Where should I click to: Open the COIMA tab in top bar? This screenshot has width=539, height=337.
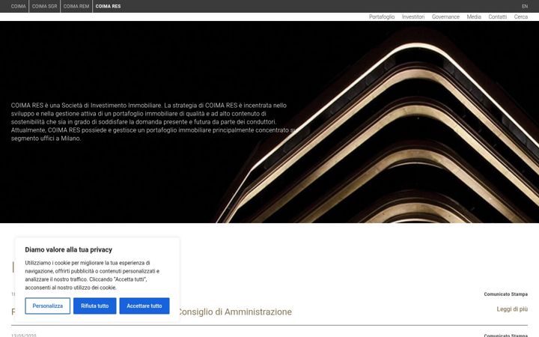pyautogui.click(x=18, y=6)
